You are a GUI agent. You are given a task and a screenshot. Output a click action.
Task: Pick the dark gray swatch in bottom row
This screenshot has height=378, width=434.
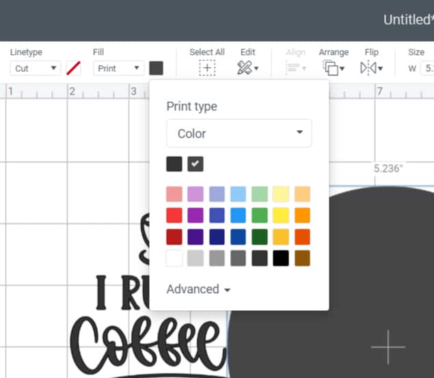click(238, 258)
